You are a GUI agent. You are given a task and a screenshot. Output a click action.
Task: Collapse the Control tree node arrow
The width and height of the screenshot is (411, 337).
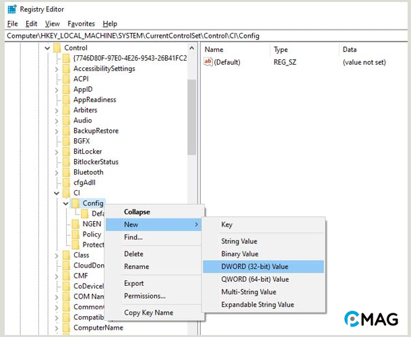point(47,48)
